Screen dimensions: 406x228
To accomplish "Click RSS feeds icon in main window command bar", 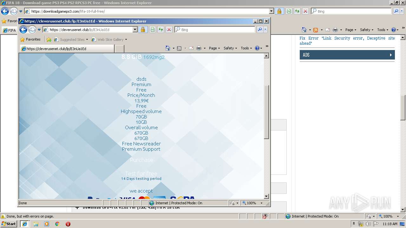I will pyautogui.click(x=316, y=30).
